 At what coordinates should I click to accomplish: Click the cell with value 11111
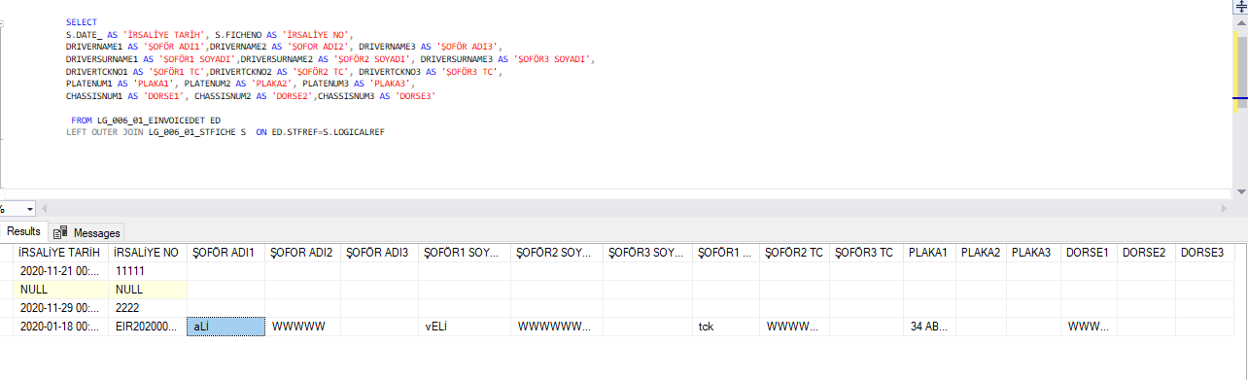coord(147,271)
